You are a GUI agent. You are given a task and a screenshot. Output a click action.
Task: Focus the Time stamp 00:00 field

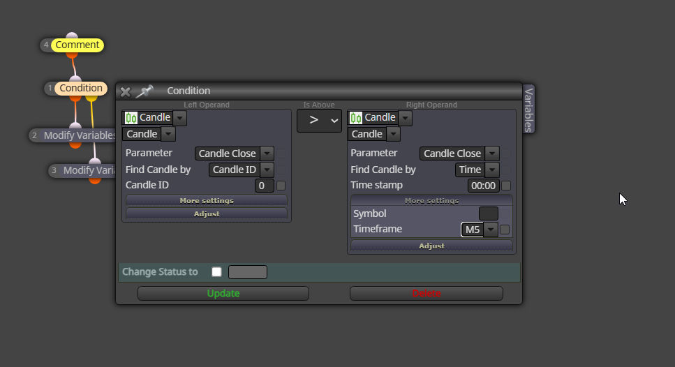pyautogui.click(x=484, y=186)
